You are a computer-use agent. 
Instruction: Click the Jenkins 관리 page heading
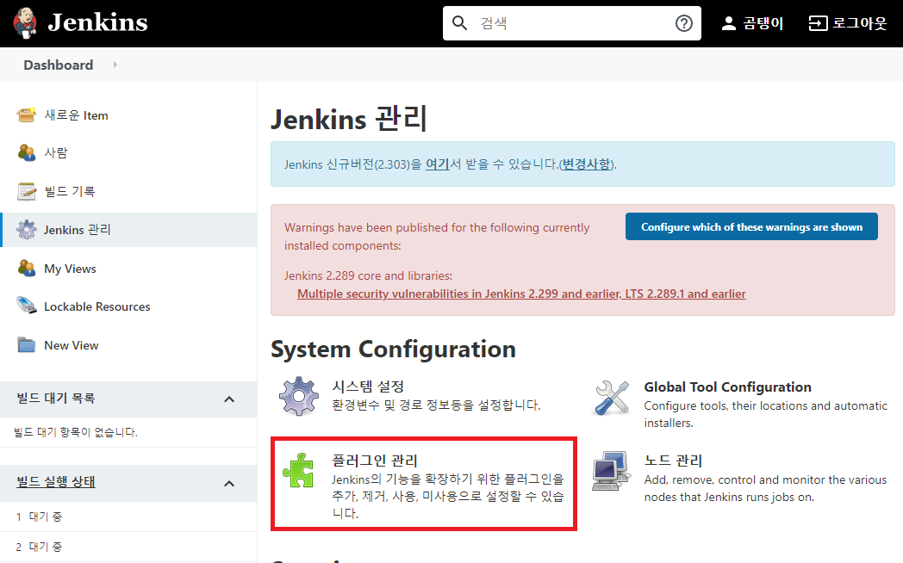pos(349,119)
